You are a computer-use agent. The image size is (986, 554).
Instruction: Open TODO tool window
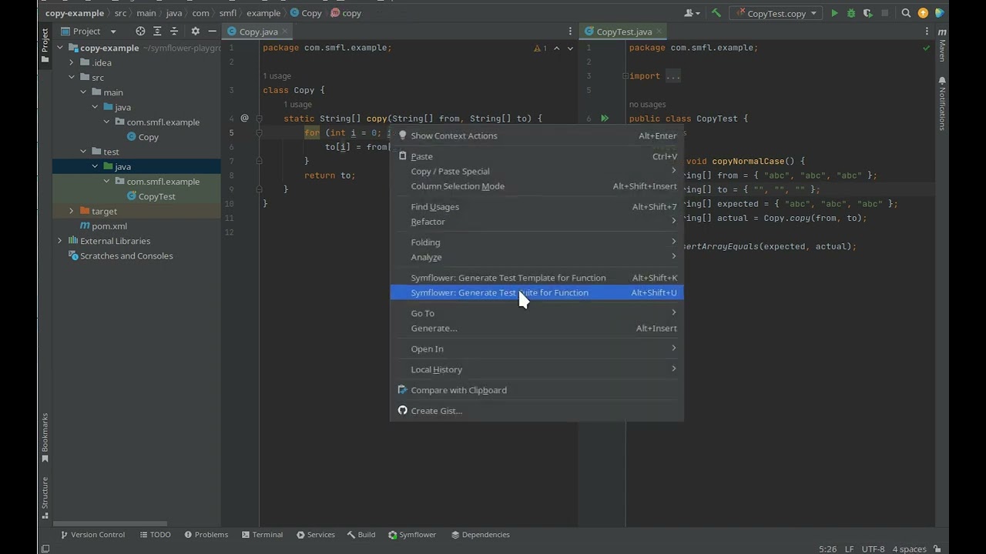click(x=155, y=535)
